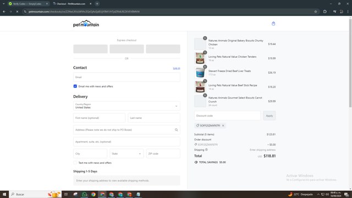Open the notification center icon
The height and width of the screenshot is (198, 352).
coord(346,194)
